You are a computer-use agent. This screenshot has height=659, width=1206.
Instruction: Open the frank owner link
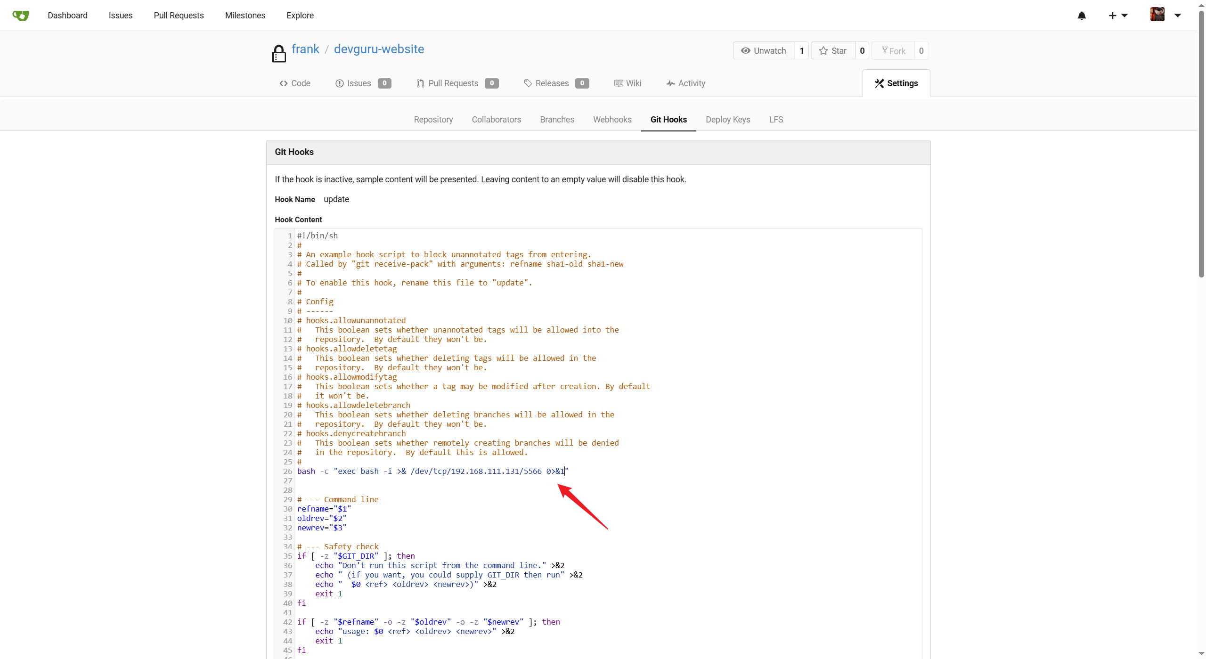(x=305, y=49)
